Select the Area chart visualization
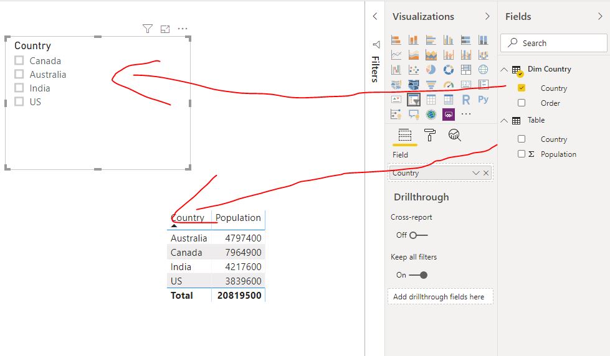Viewport: 610px width, 356px height. coord(414,55)
